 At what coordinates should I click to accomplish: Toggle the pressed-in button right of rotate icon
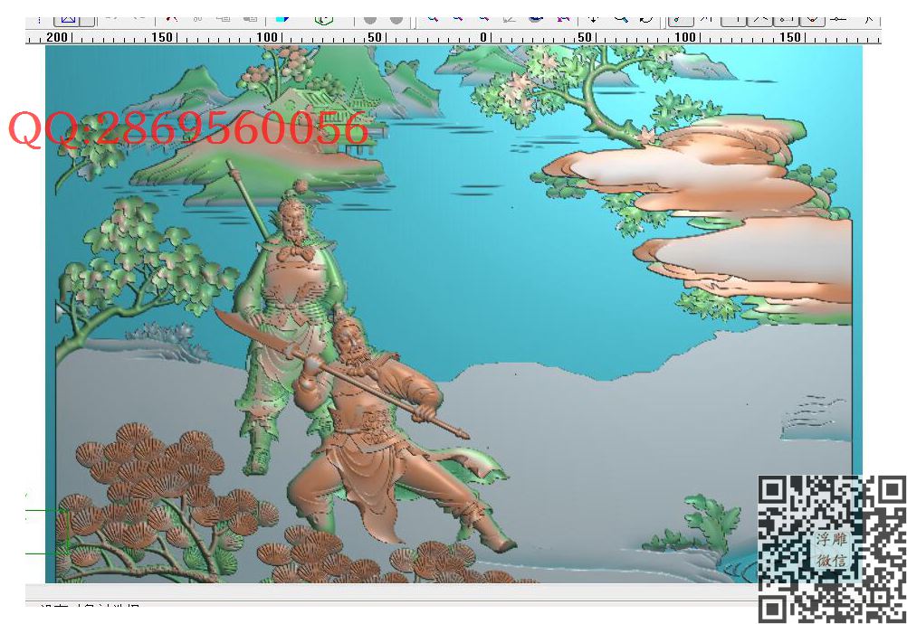click(x=680, y=18)
